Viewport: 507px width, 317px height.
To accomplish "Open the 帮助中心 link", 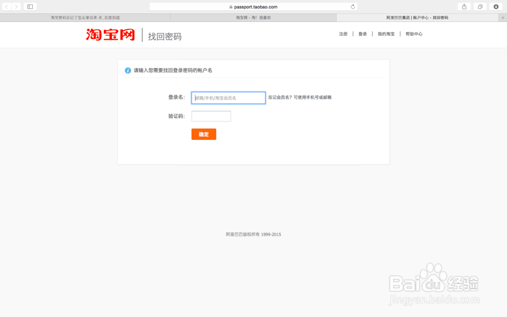I will tap(414, 33).
